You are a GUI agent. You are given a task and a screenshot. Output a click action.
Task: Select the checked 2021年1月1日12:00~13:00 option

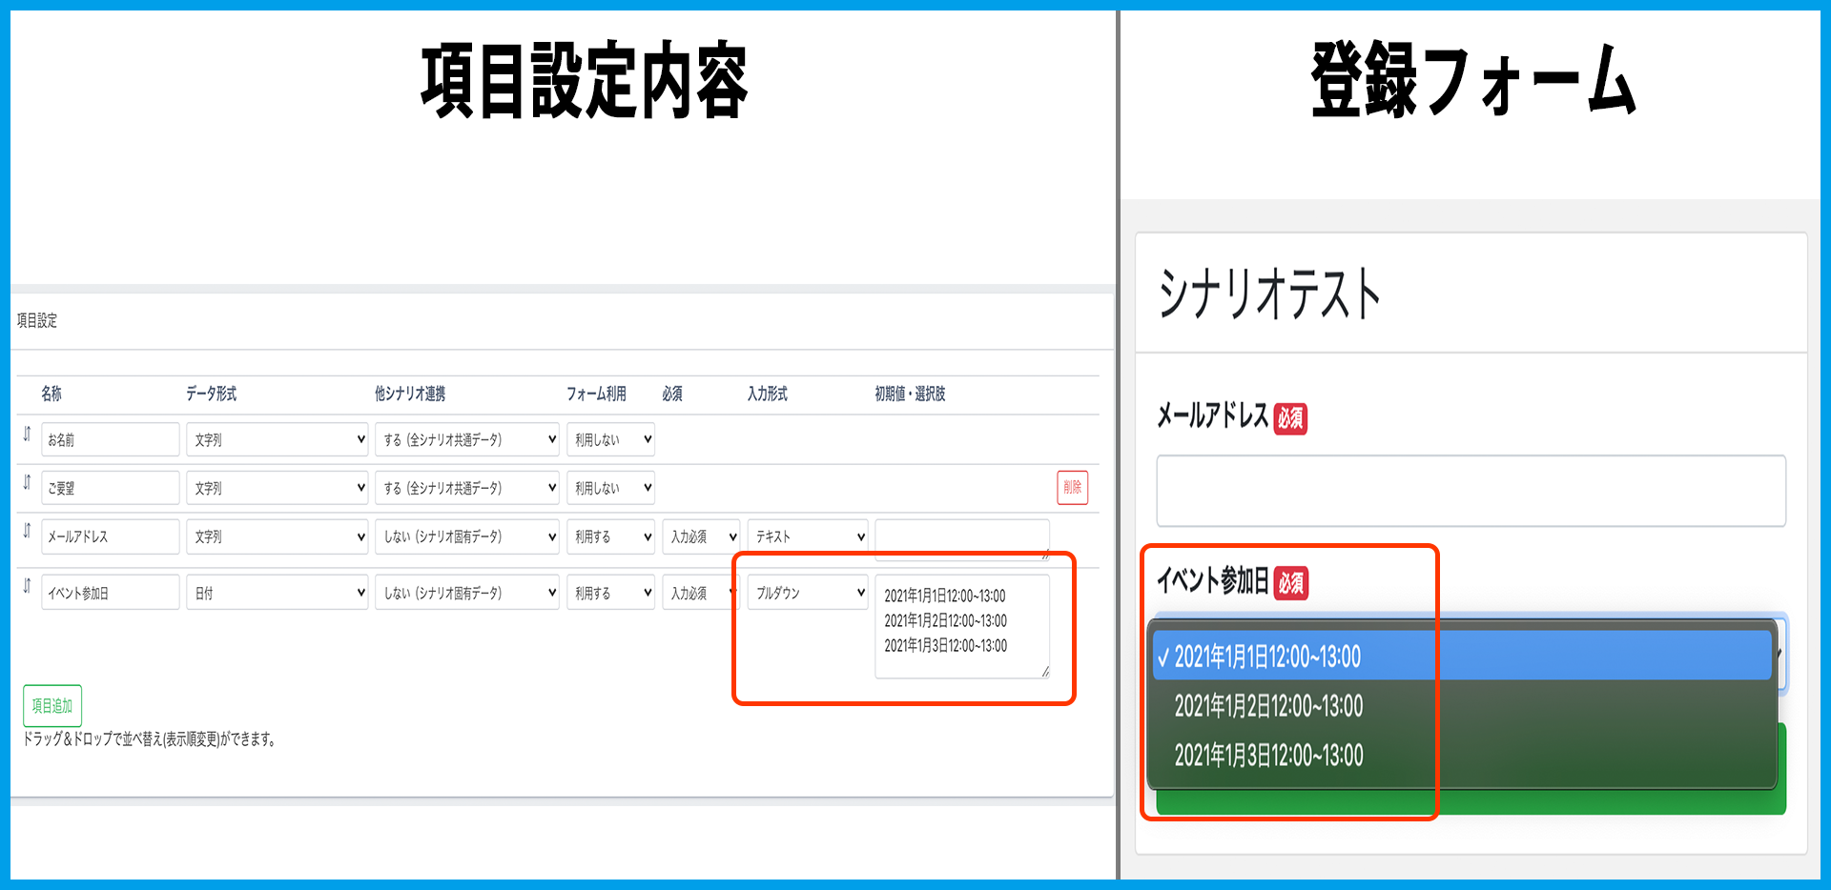point(1268,657)
